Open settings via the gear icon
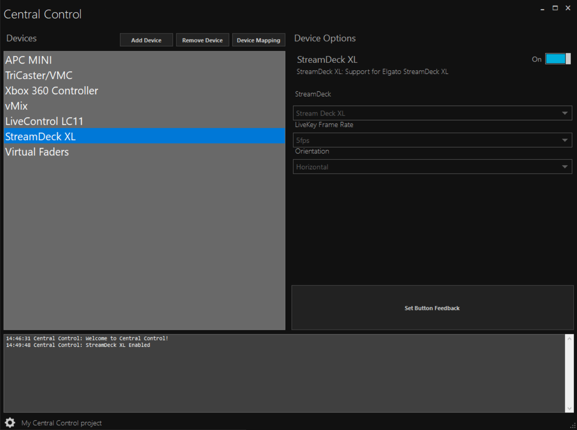 tap(10, 423)
